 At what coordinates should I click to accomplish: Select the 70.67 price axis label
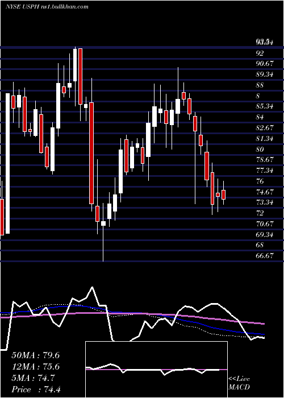(x=264, y=223)
